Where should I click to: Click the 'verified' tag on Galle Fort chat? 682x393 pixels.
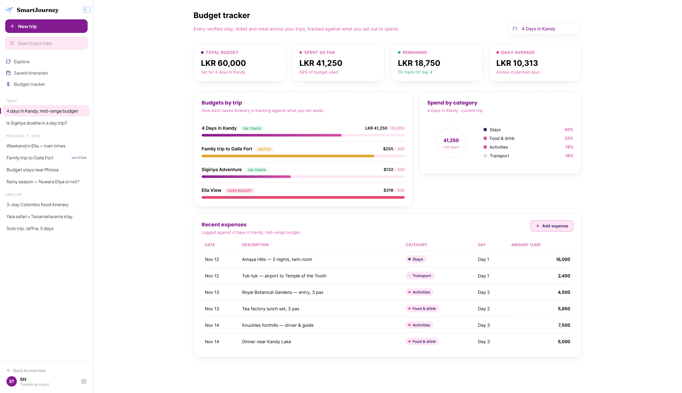(79, 158)
